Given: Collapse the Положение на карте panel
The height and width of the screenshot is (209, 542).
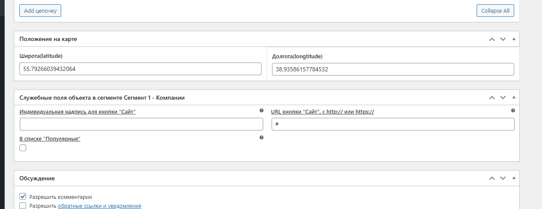Looking at the screenshot, I should pyautogui.click(x=513, y=39).
